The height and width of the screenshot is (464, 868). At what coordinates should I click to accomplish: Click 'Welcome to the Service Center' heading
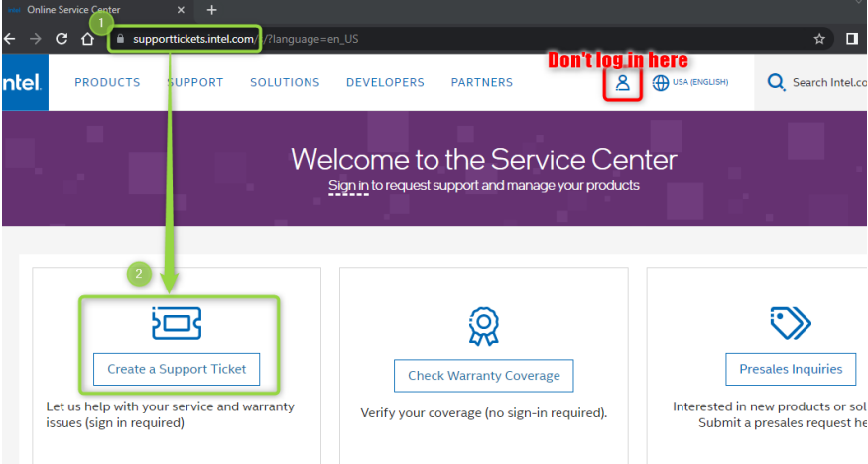click(484, 160)
